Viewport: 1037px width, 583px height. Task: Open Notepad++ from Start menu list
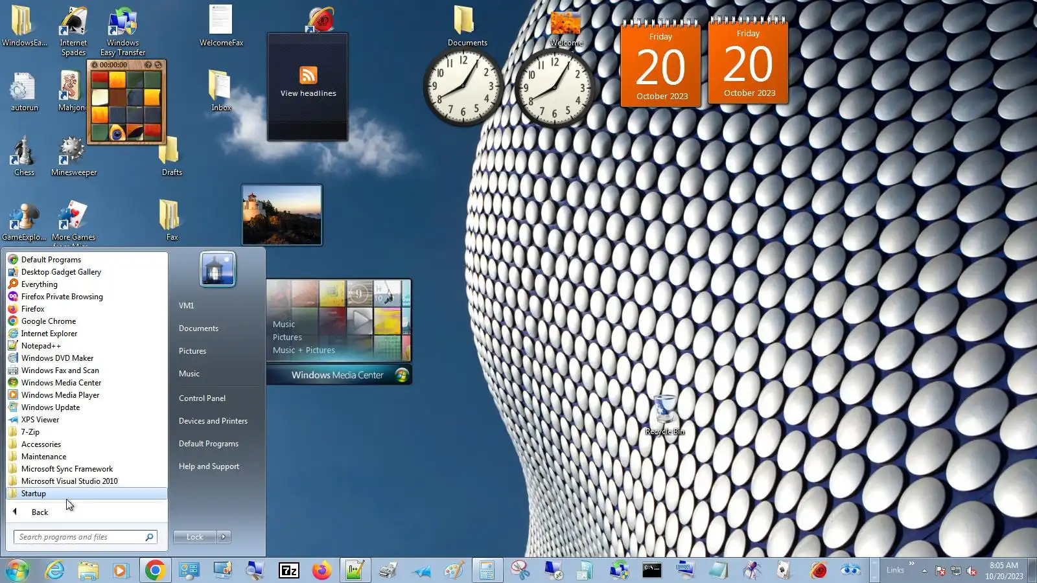point(87,346)
